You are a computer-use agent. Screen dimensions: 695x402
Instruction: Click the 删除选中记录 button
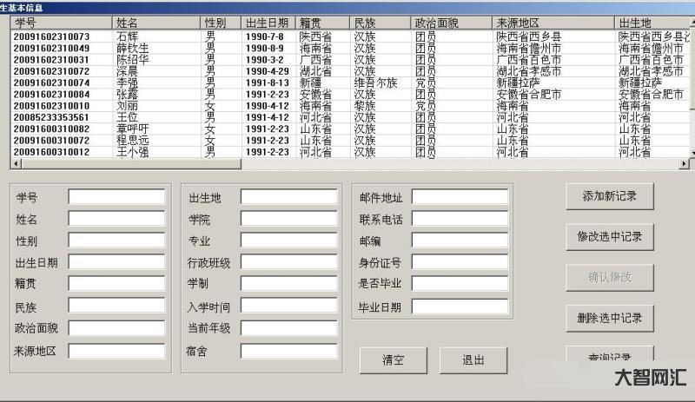click(609, 318)
